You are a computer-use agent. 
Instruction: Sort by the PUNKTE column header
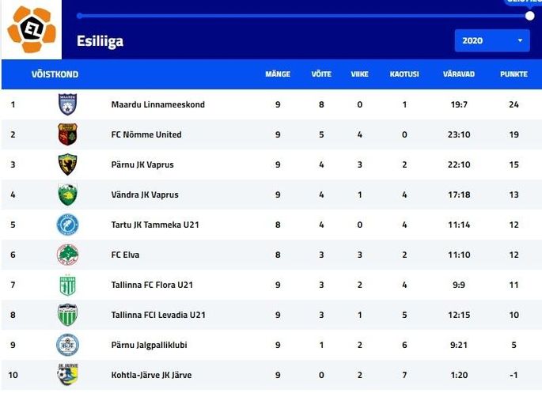(514, 74)
